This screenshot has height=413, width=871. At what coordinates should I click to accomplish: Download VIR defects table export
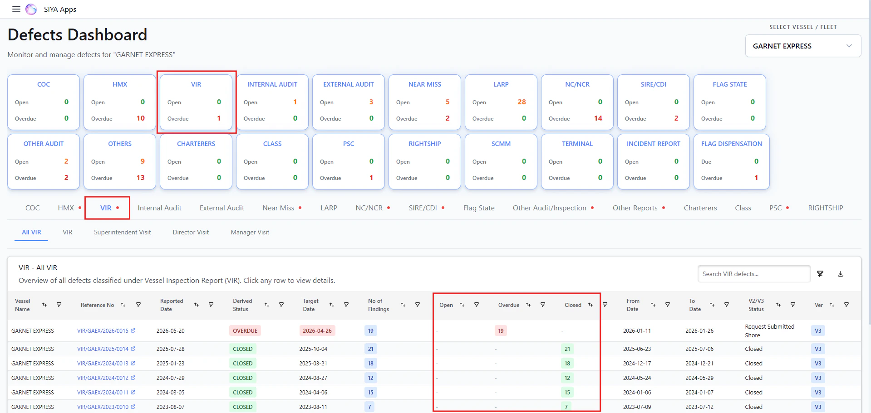pos(841,274)
